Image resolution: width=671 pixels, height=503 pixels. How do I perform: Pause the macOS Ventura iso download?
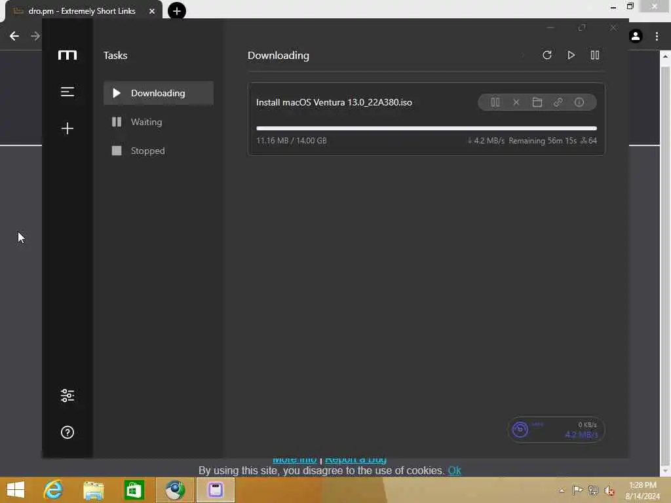point(495,102)
